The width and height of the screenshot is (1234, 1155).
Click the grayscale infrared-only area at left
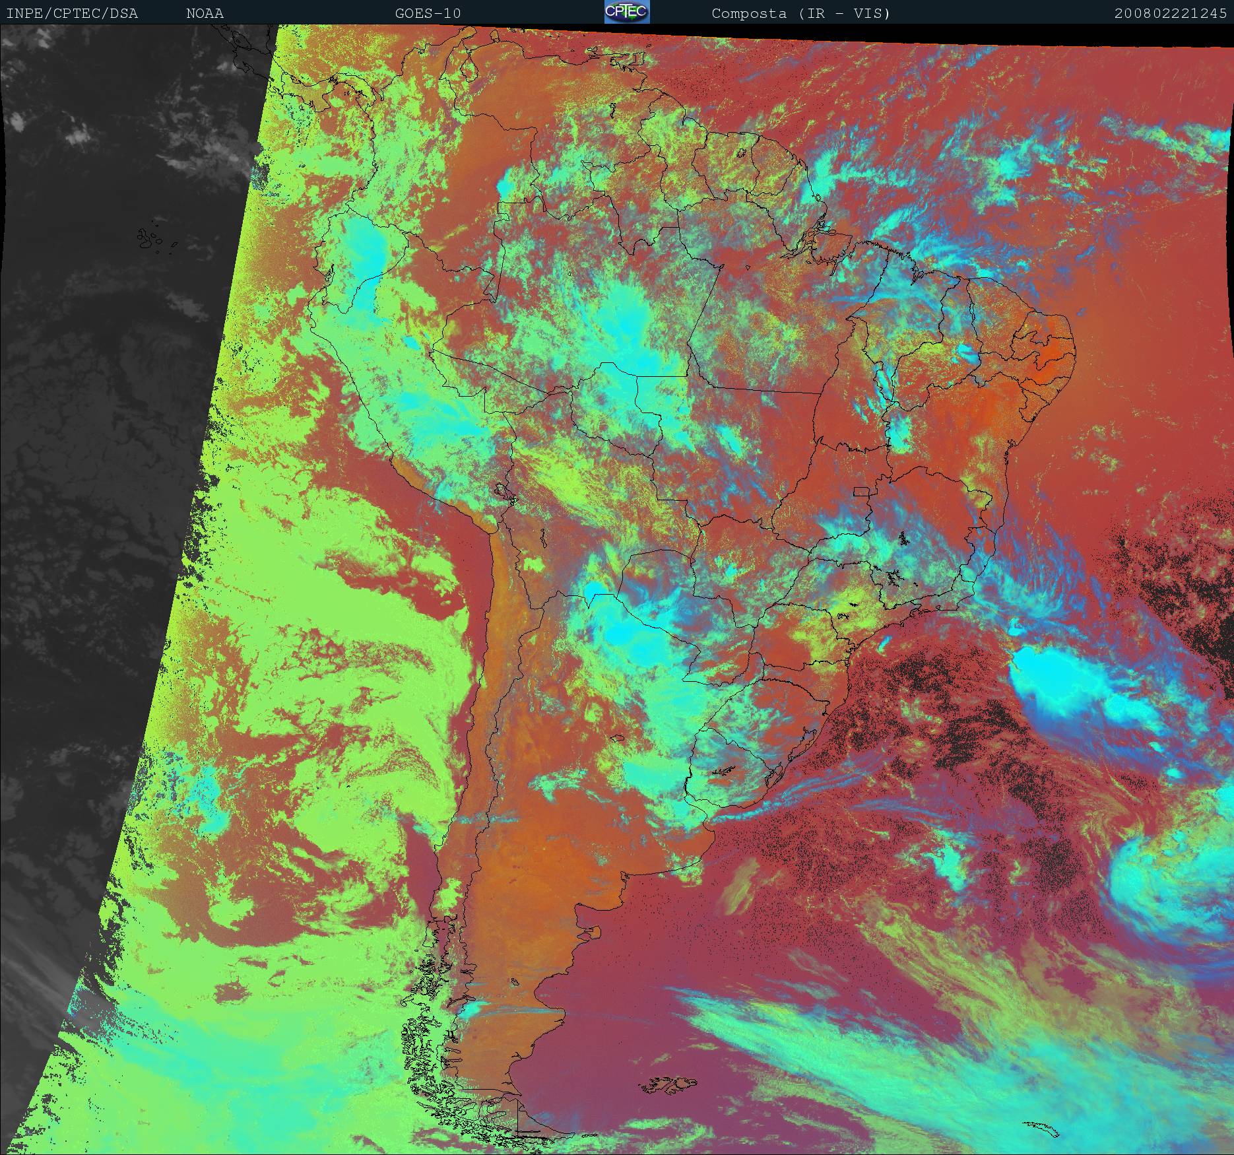(x=99, y=396)
